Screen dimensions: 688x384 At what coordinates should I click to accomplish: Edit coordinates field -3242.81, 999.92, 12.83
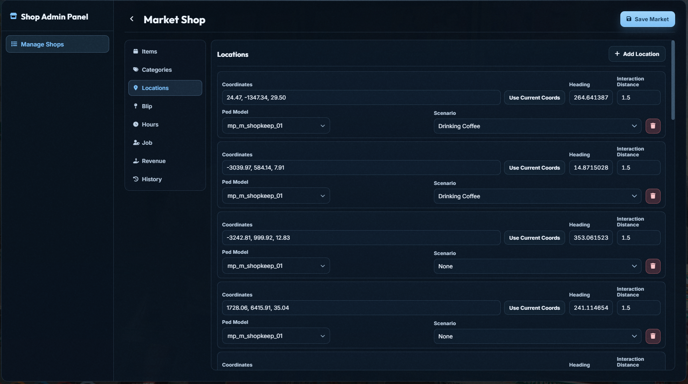tap(361, 238)
